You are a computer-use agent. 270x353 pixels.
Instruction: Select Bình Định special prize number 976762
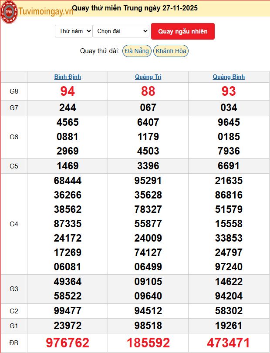[67, 343]
